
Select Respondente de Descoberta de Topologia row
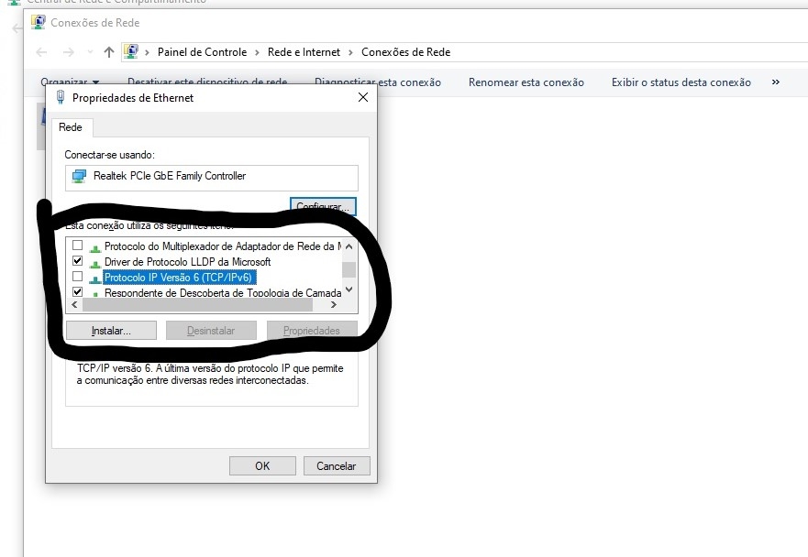coord(223,292)
